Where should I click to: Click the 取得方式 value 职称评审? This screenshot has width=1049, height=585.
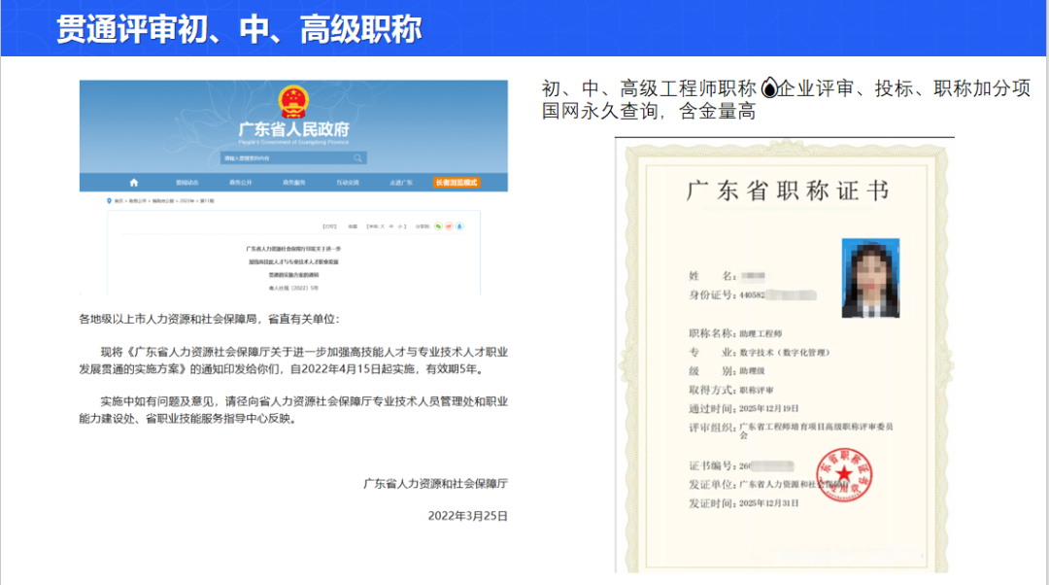757,390
